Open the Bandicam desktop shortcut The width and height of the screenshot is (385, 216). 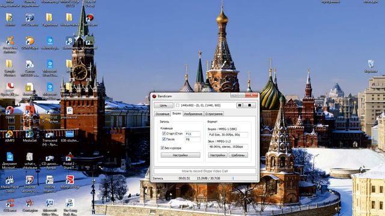[x=90, y=20]
